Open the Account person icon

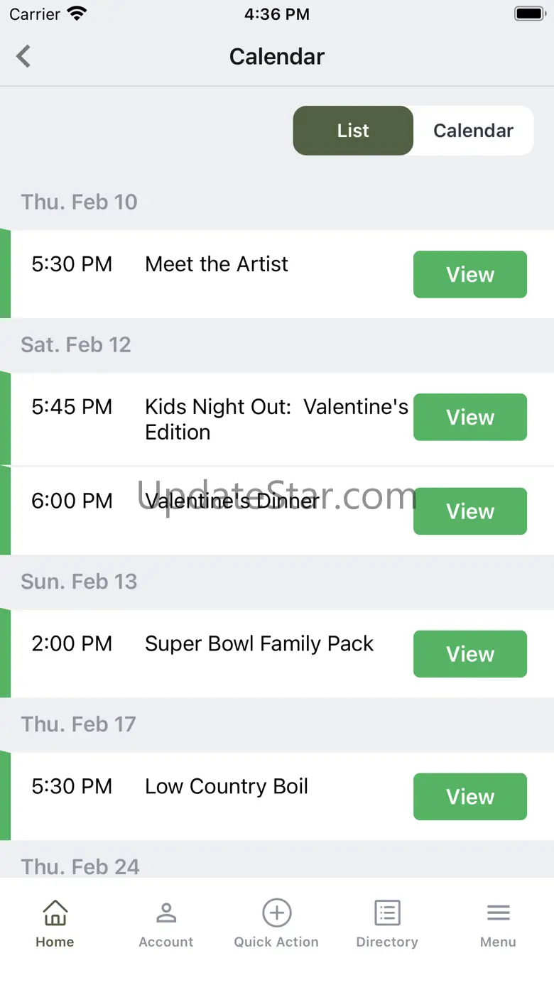point(166,913)
